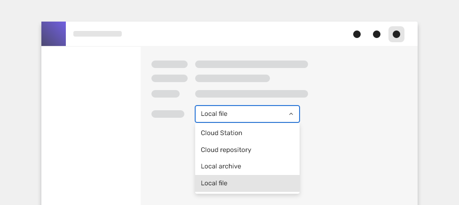Click the topmost form row's label placeholder
The width and height of the screenshot is (459, 205).
click(x=169, y=64)
